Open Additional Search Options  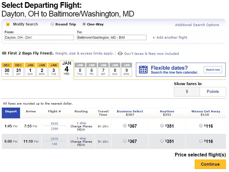(197, 25)
